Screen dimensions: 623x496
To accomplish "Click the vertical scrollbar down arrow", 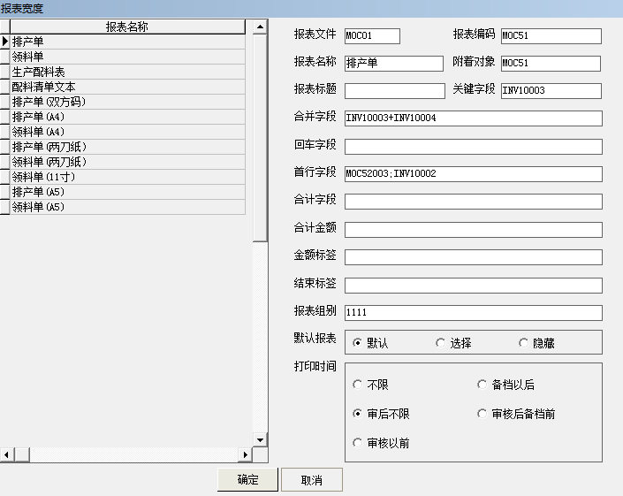I will point(260,439).
